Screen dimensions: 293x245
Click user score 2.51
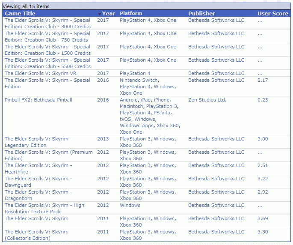coord(263,165)
